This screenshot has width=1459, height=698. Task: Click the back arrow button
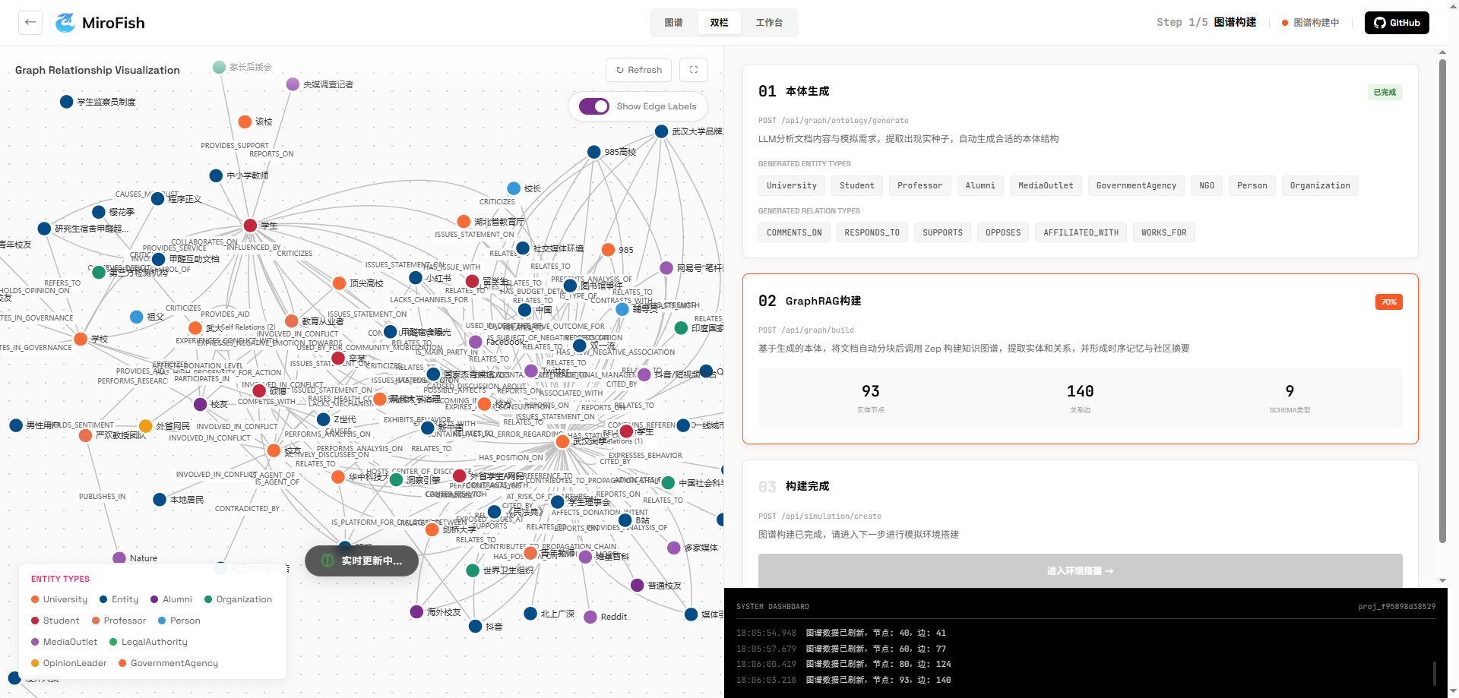30,23
